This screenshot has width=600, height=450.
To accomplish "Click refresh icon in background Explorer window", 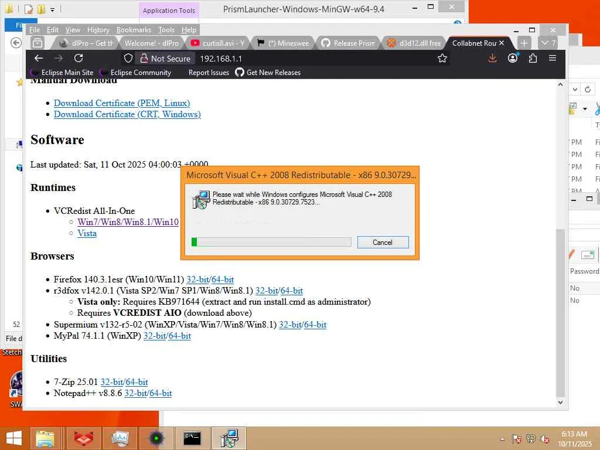I will pos(588,89).
